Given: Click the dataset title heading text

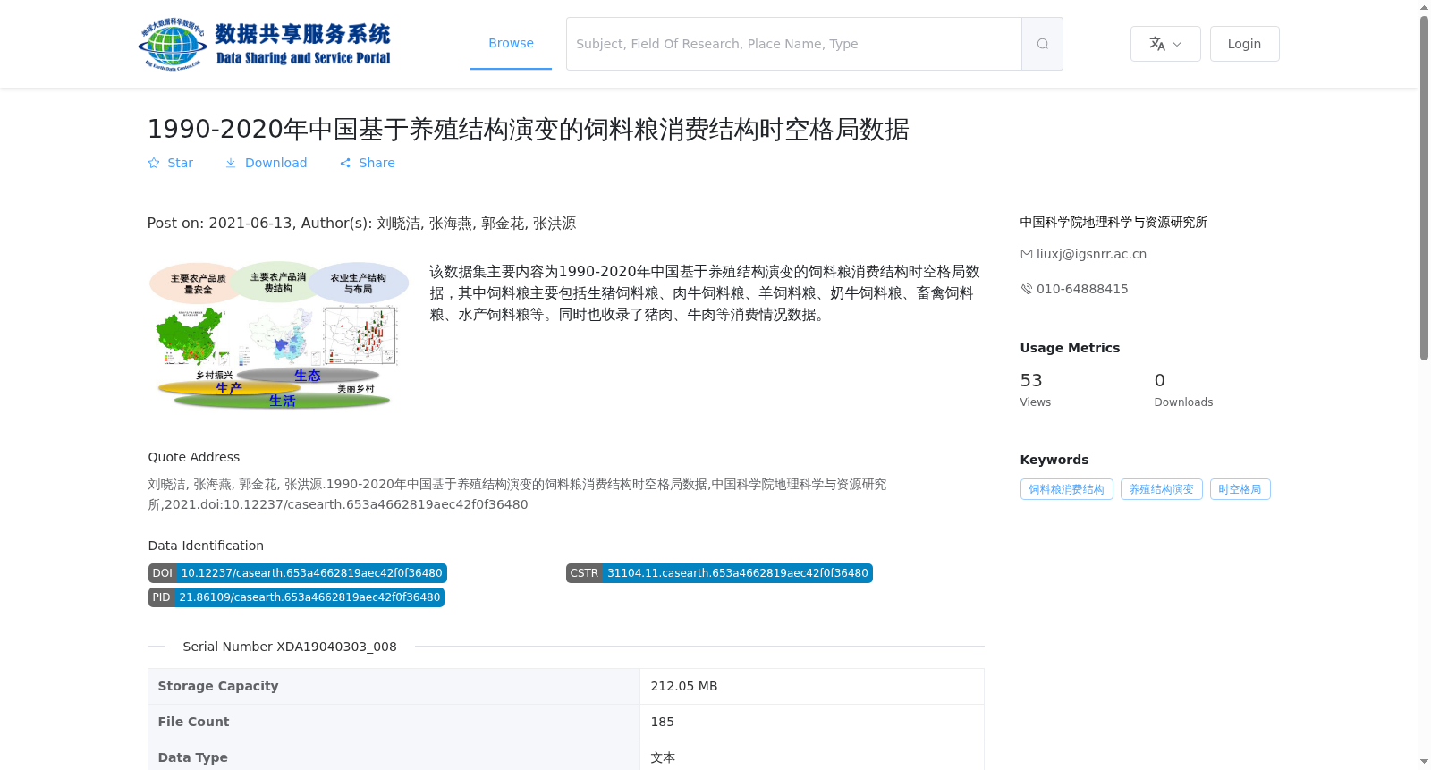Looking at the screenshot, I should [x=528, y=129].
